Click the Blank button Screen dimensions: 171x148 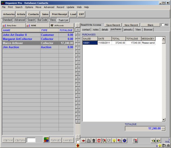coord(151,25)
